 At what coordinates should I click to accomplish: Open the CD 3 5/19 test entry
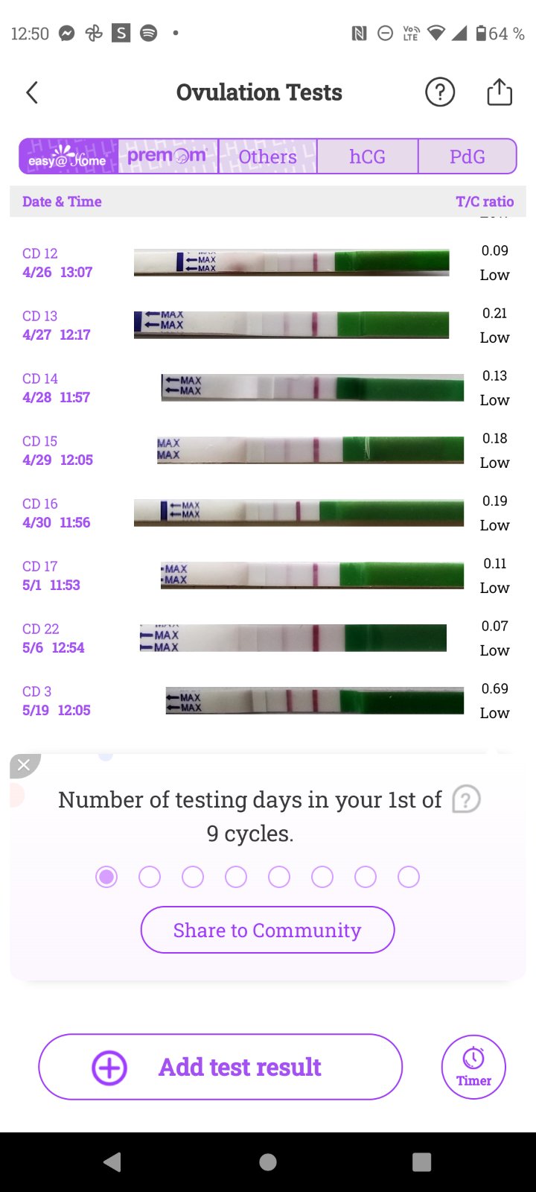click(x=57, y=701)
